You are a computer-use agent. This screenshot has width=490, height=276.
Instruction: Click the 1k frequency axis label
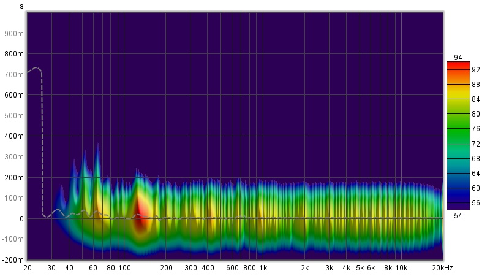(263, 269)
